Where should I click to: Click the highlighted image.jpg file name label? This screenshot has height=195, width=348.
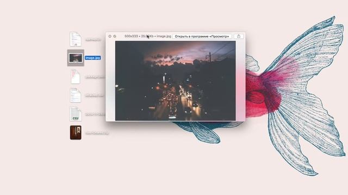point(93,58)
